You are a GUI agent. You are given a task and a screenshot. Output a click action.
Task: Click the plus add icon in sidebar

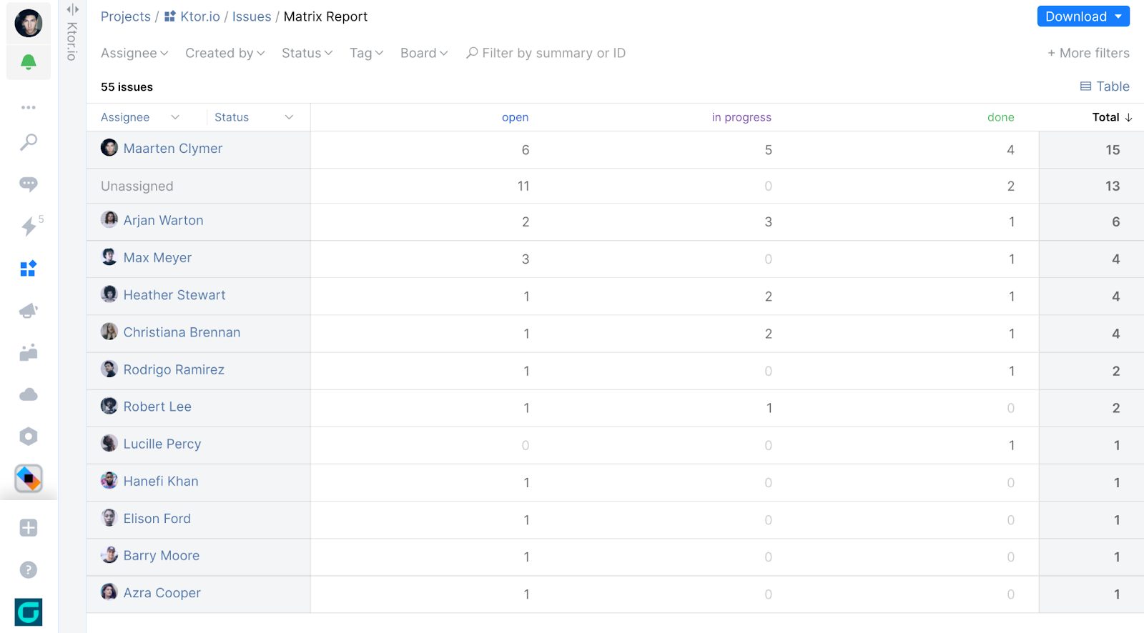pyautogui.click(x=29, y=528)
